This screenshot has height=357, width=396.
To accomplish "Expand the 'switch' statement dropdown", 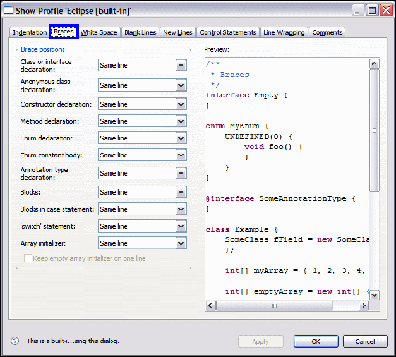I will point(142,226).
